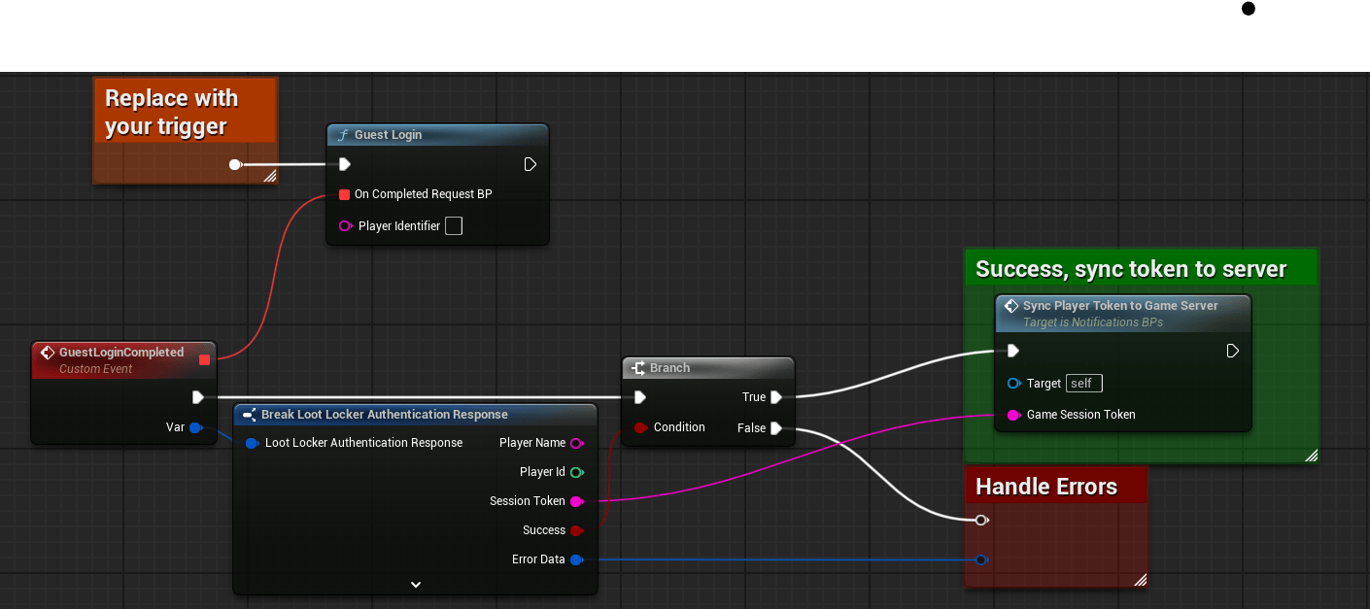Click the Success boolean output pin

(576, 530)
